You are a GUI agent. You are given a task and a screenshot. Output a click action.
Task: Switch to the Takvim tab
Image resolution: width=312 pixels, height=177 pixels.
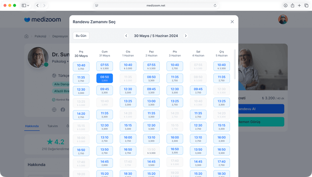click(52, 126)
